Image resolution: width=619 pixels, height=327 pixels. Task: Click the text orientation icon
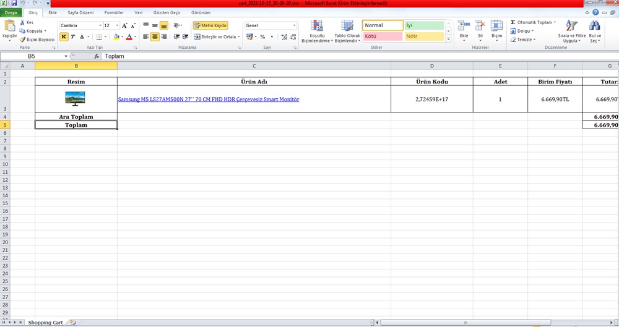coord(176,25)
